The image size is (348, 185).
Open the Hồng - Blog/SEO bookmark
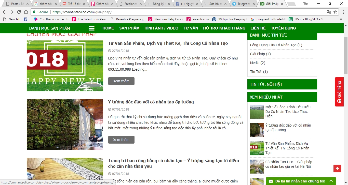pyautogui.click(x=306, y=19)
